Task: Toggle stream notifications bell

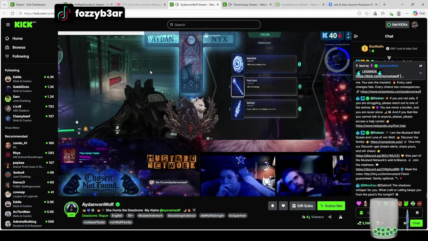Action: pos(273,206)
